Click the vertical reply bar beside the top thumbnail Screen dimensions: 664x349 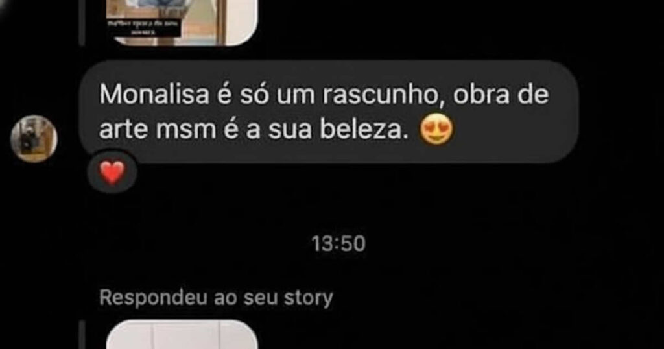[82, 22]
